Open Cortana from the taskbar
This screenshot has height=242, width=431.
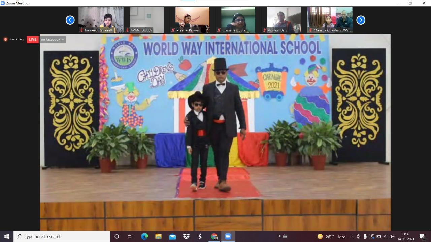[x=117, y=236]
